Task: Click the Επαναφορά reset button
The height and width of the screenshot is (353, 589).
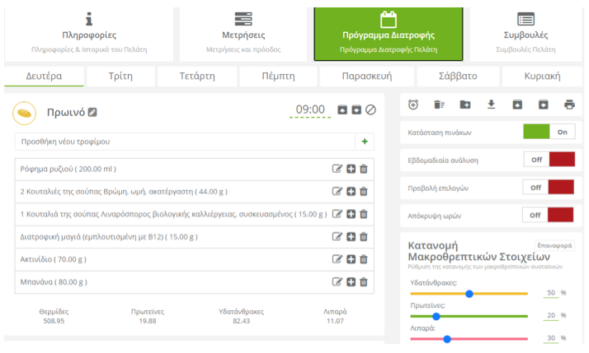Action: pos(554,245)
